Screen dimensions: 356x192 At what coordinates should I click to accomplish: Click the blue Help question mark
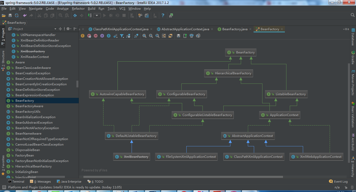point(163,16)
